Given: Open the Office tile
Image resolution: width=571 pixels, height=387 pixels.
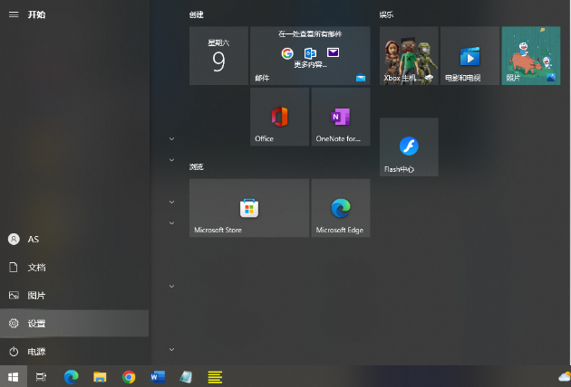Looking at the screenshot, I should [279, 117].
